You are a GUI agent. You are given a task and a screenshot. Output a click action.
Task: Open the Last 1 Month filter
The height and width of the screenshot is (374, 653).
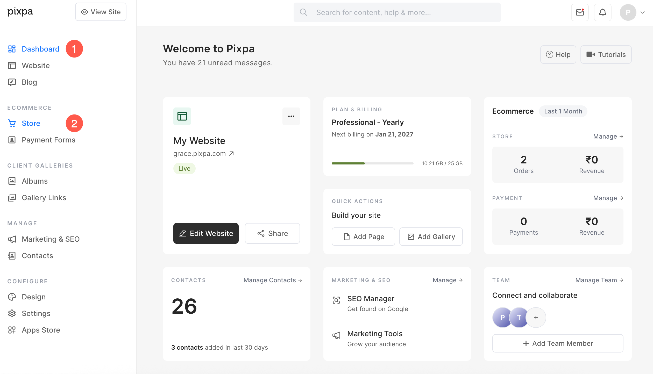563,111
